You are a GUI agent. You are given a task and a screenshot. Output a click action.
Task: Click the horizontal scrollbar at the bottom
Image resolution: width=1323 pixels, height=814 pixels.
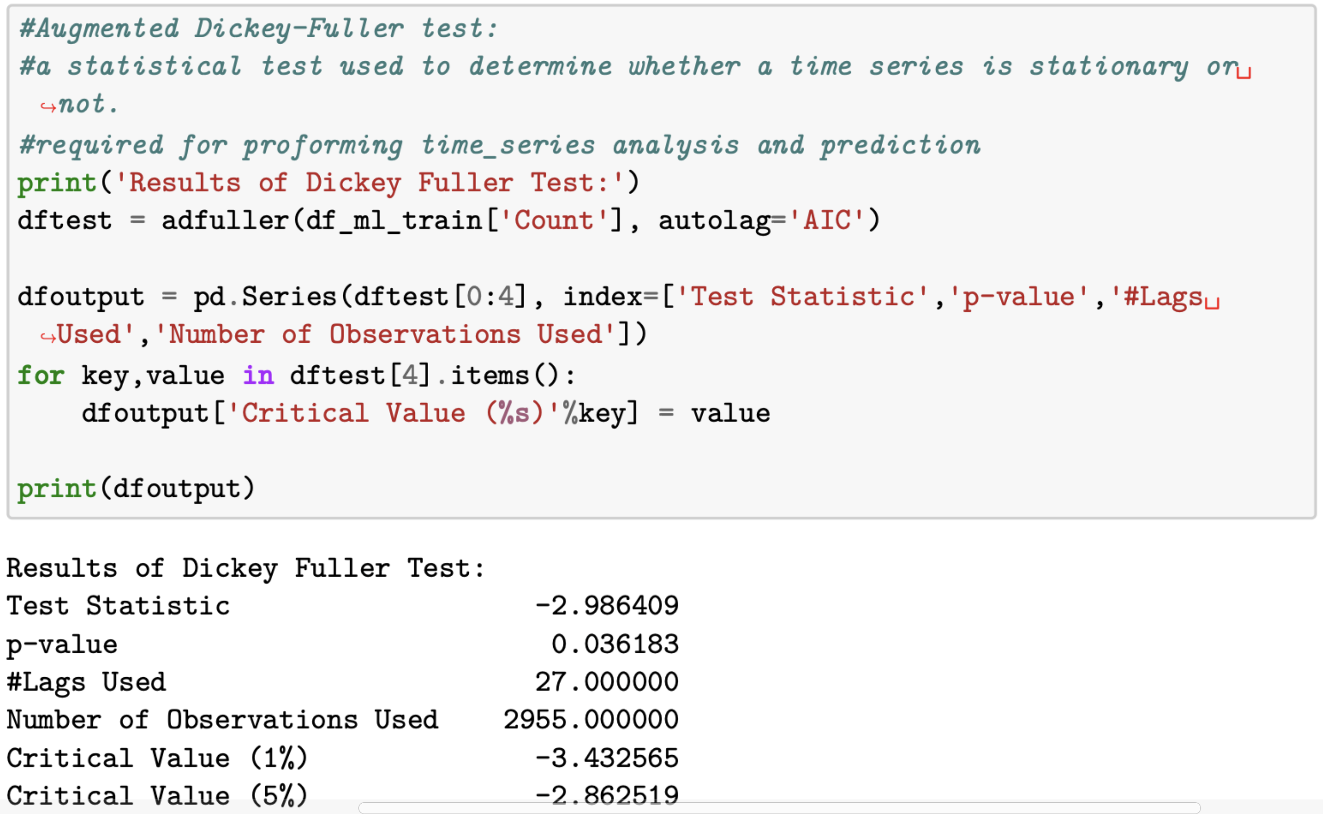(x=779, y=808)
